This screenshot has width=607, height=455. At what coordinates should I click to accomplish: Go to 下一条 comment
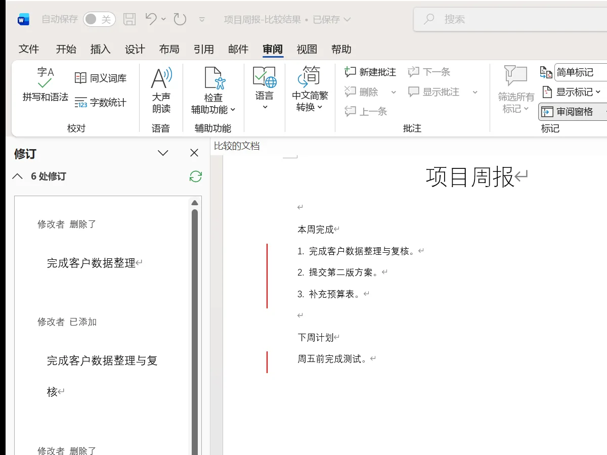click(x=429, y=72)
